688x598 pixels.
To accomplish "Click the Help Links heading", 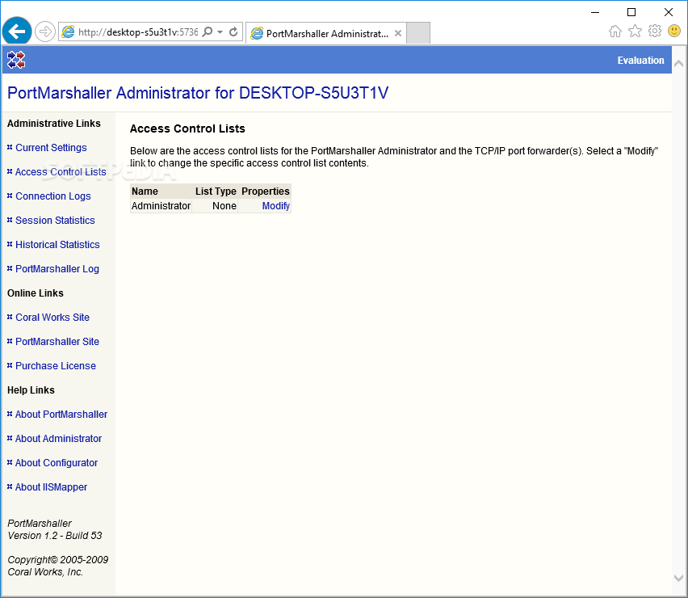I will [31, 390].
